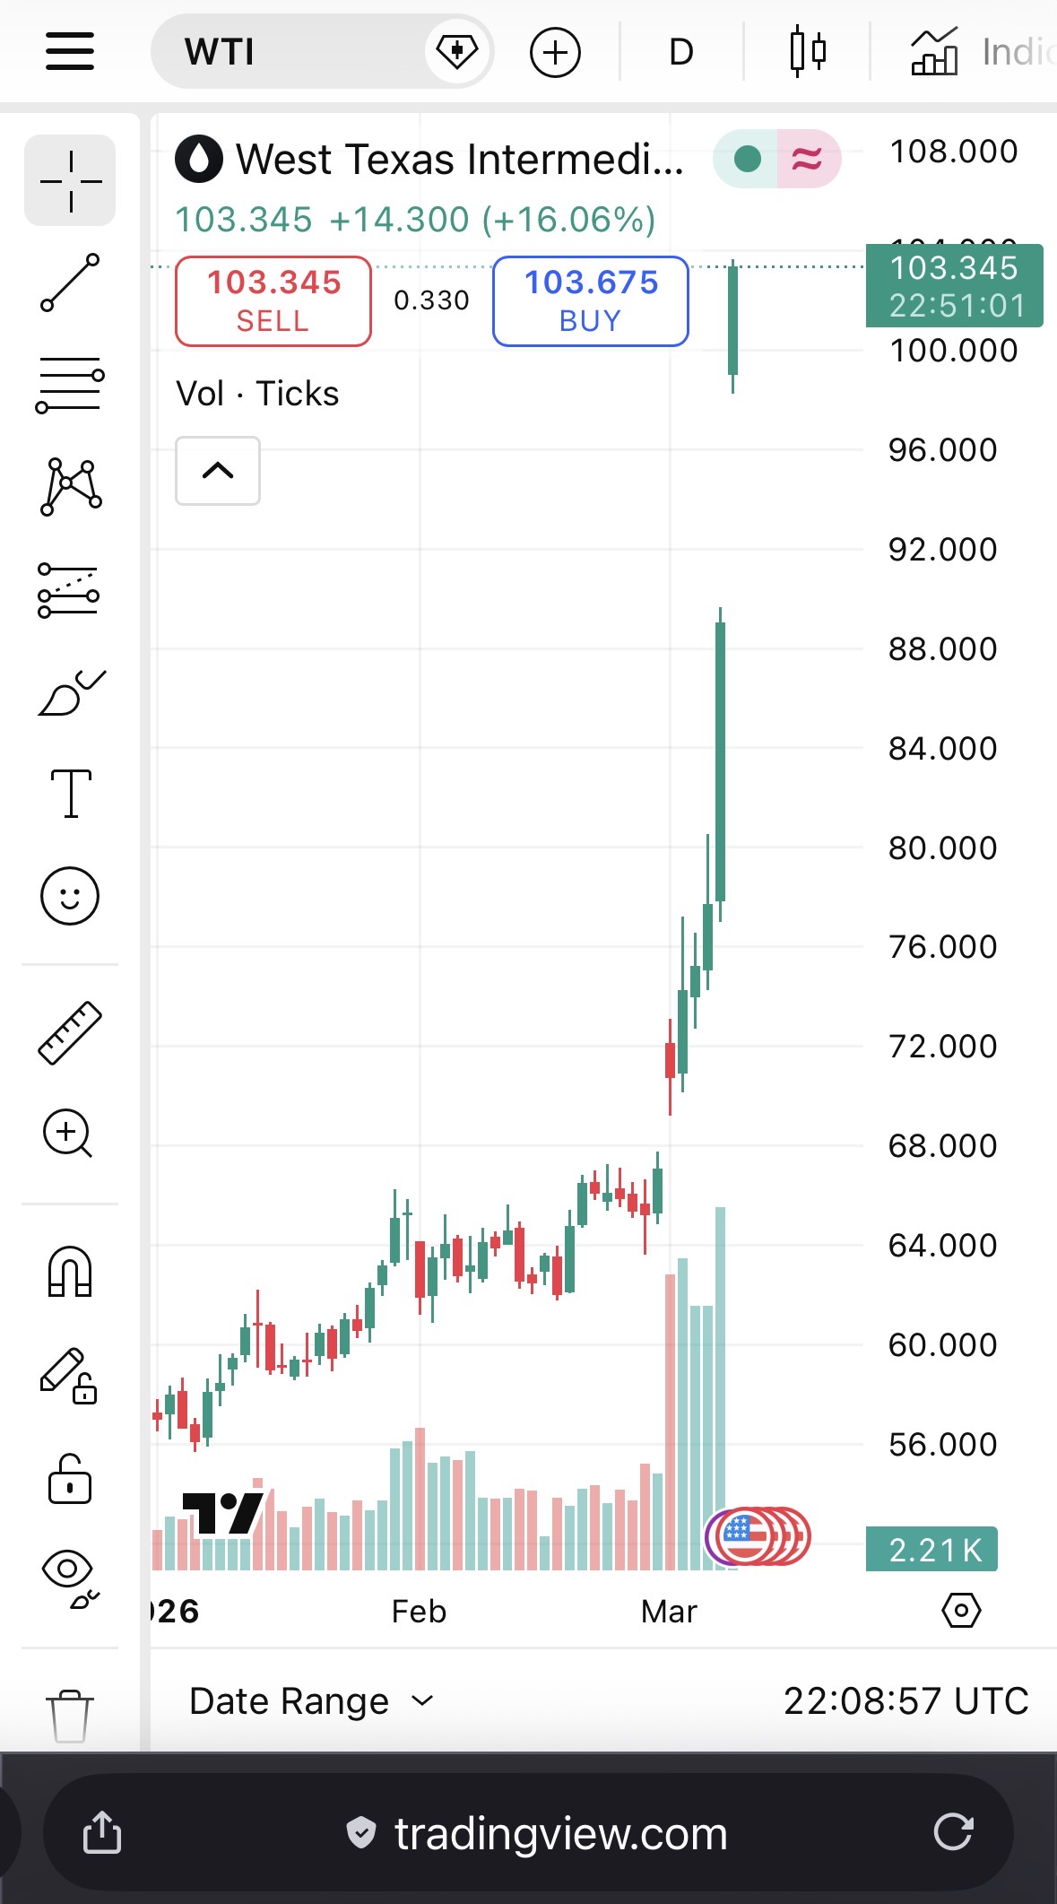Click the 22:08:57 UTC timezone selector
The width and height of the screenshot is (1057, 1904).
coord(906,1701)
